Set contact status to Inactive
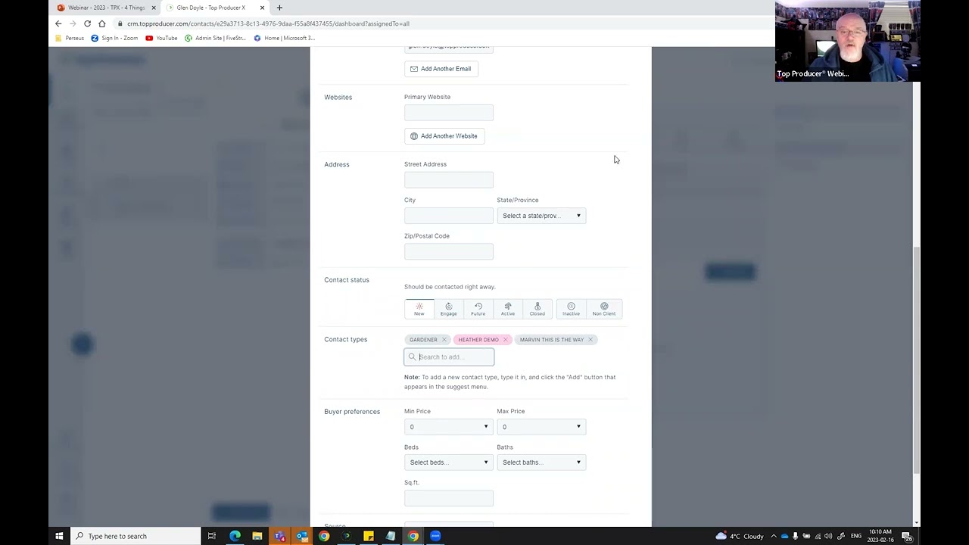 (571, 309)
